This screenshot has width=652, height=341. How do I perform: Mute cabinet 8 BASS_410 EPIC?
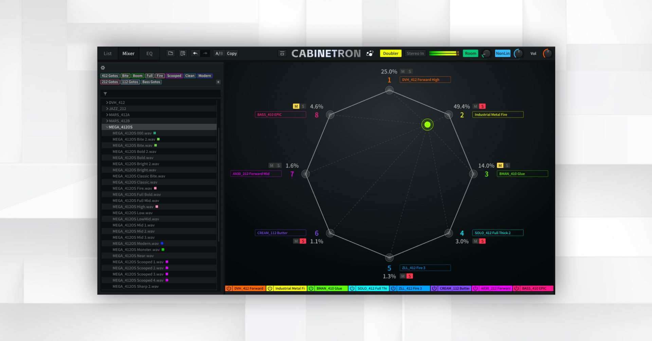click(x=296, y=106)
